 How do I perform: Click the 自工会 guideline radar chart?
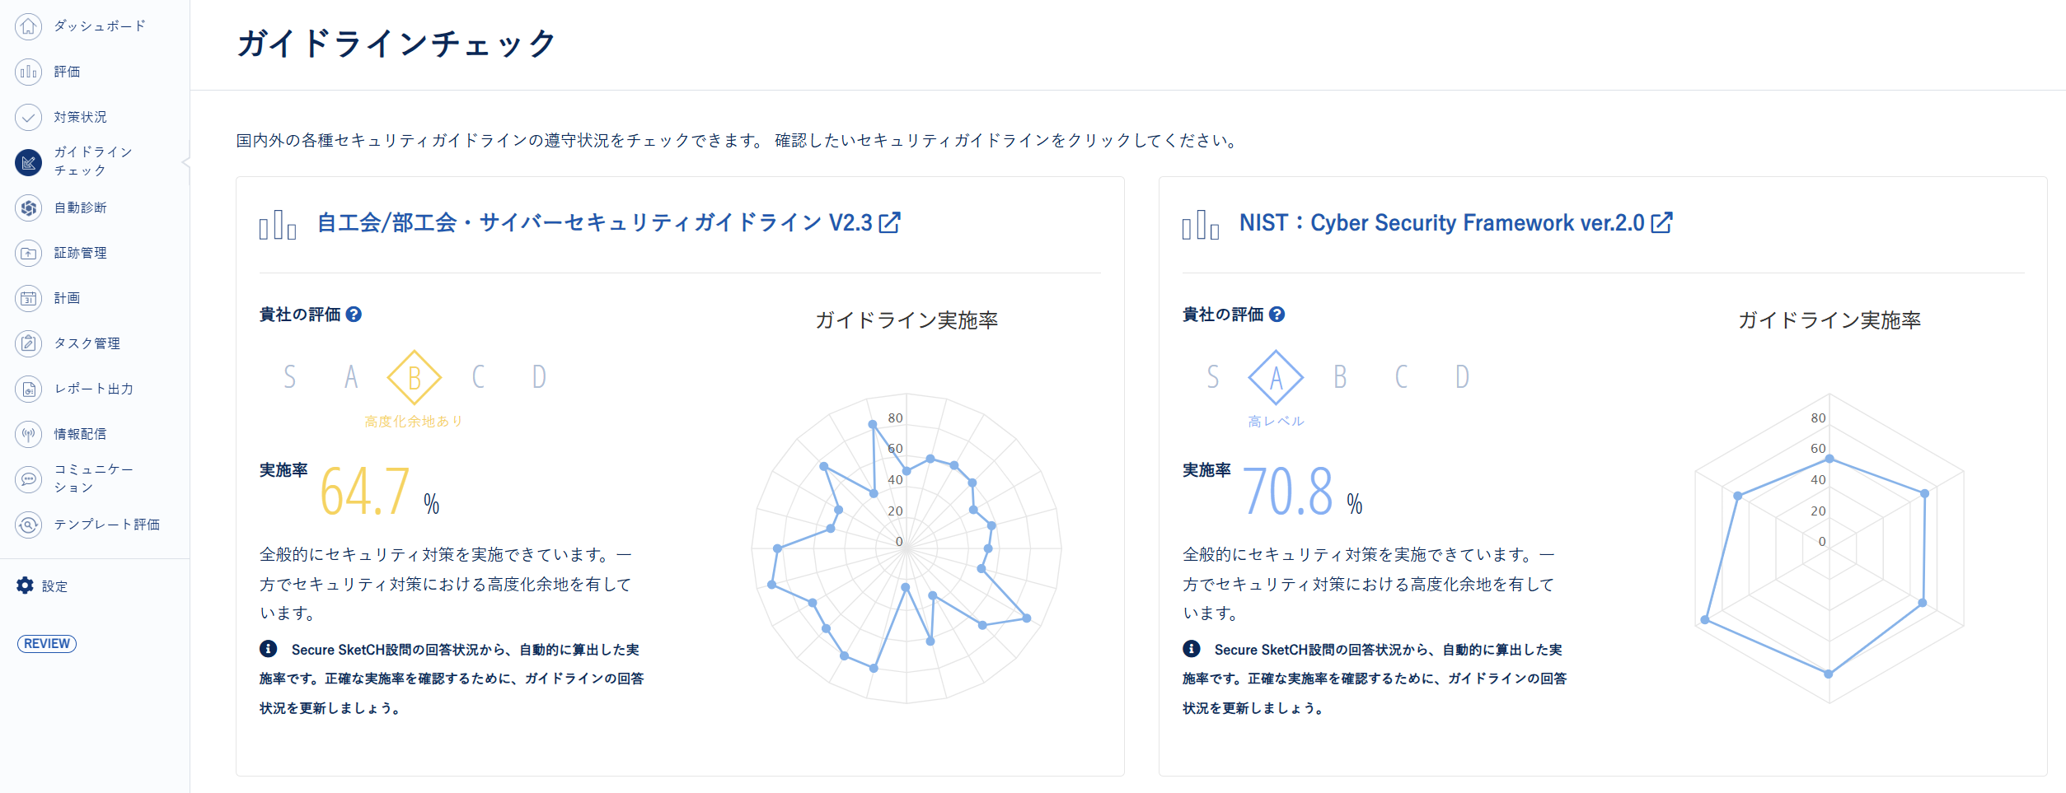tap(907, 548)
